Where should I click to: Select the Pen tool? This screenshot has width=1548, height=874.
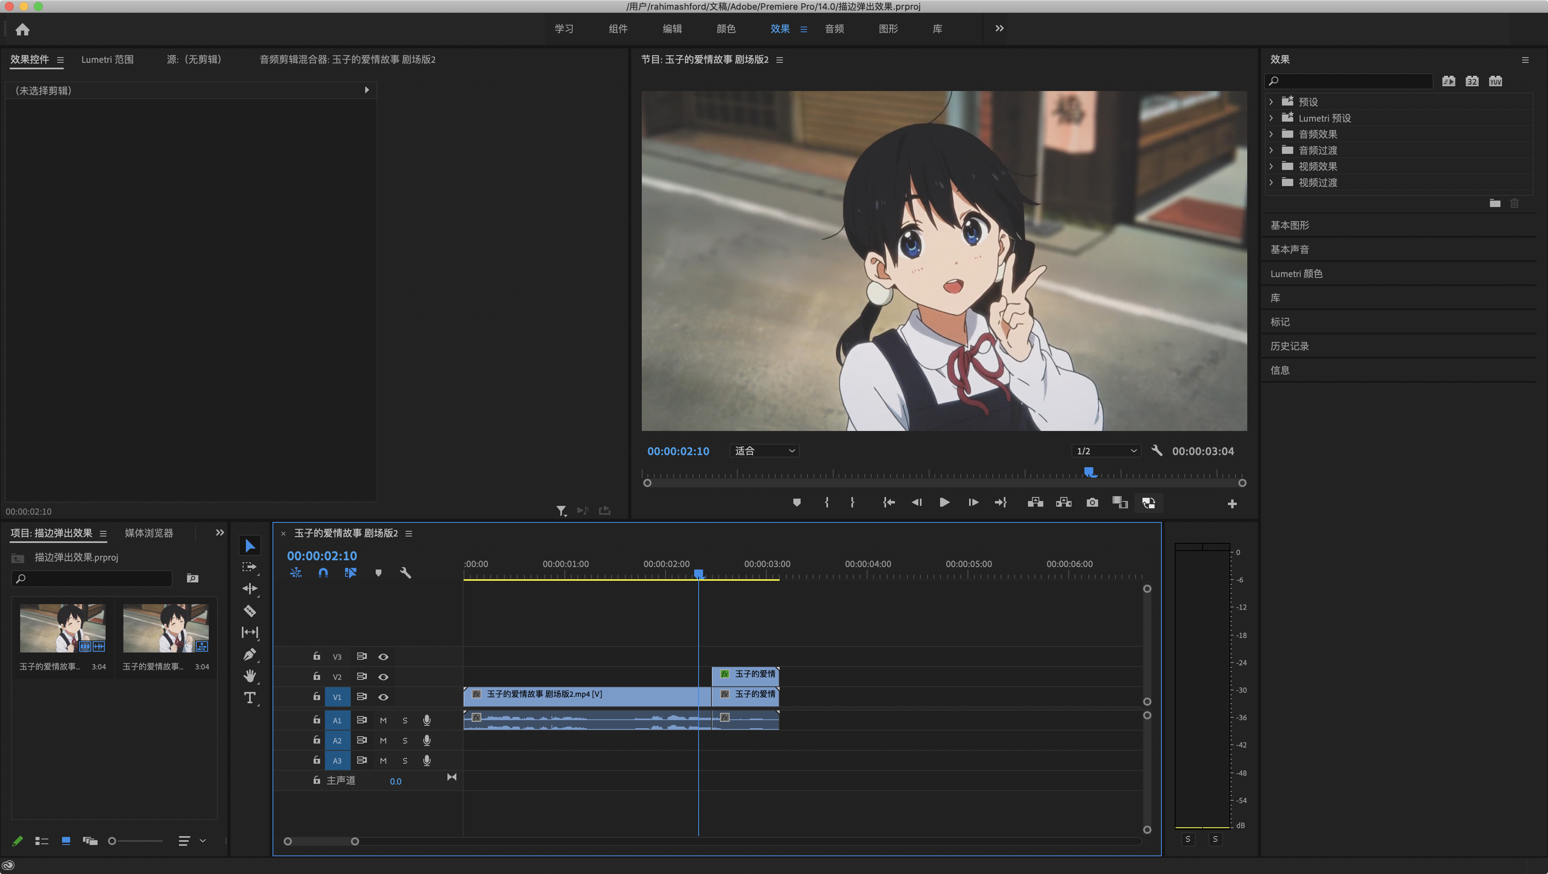250,654
